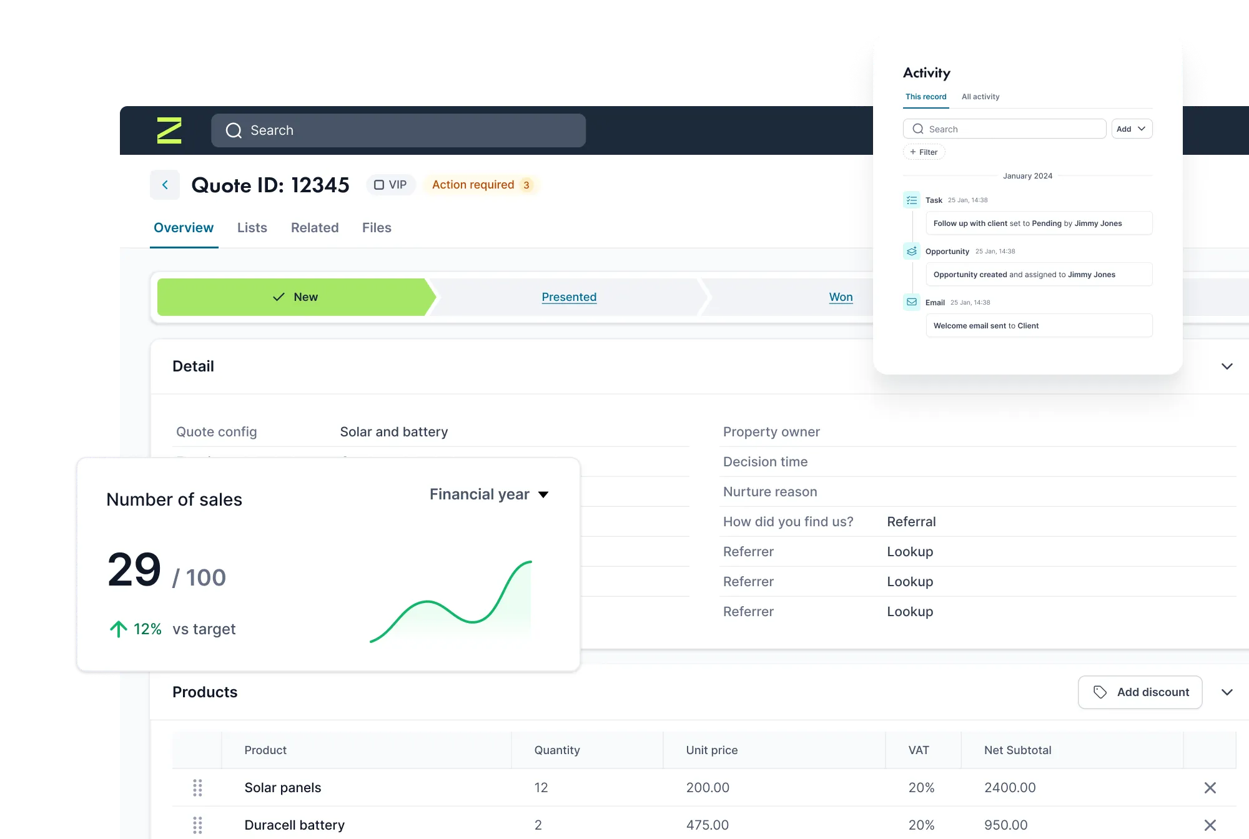Open the Financial year dropdown
This screenshot has width=1249, height=839.
pos(489,494)
